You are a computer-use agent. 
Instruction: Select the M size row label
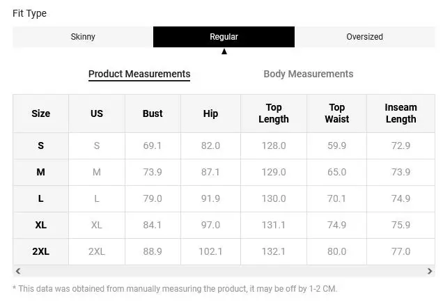(x=41, y=172)
